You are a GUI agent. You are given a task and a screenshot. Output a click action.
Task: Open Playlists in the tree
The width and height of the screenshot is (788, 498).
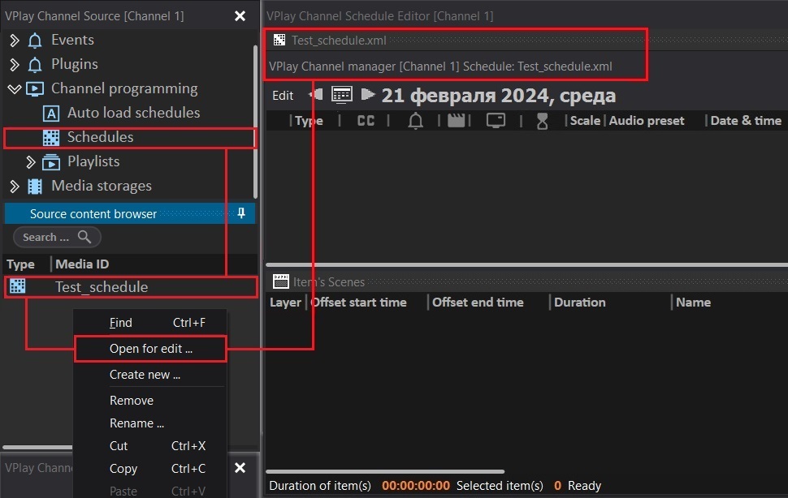pos(93,161)
